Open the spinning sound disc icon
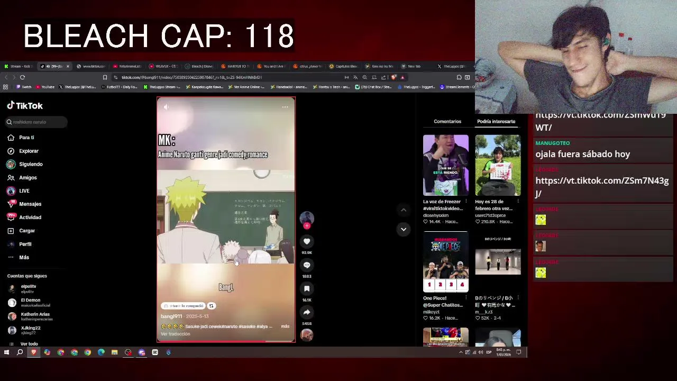The height and width of the screenshot is (381, 677). tap(307, 335)
